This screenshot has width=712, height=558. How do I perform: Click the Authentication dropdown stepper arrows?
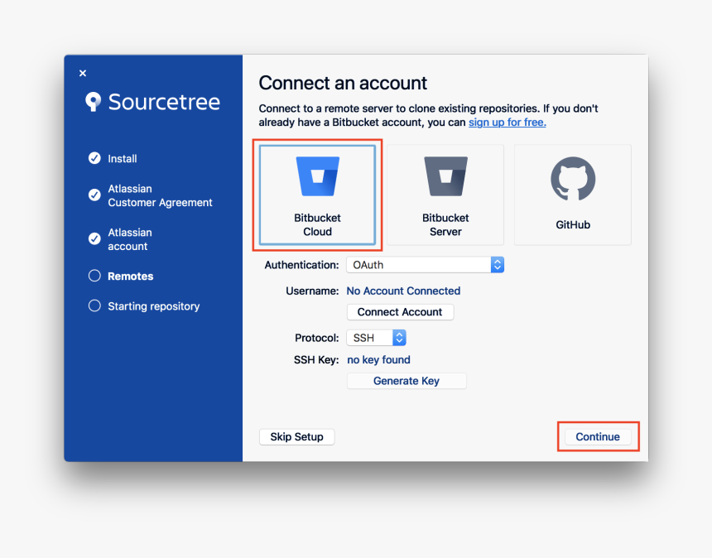click(x=497, y=265)
